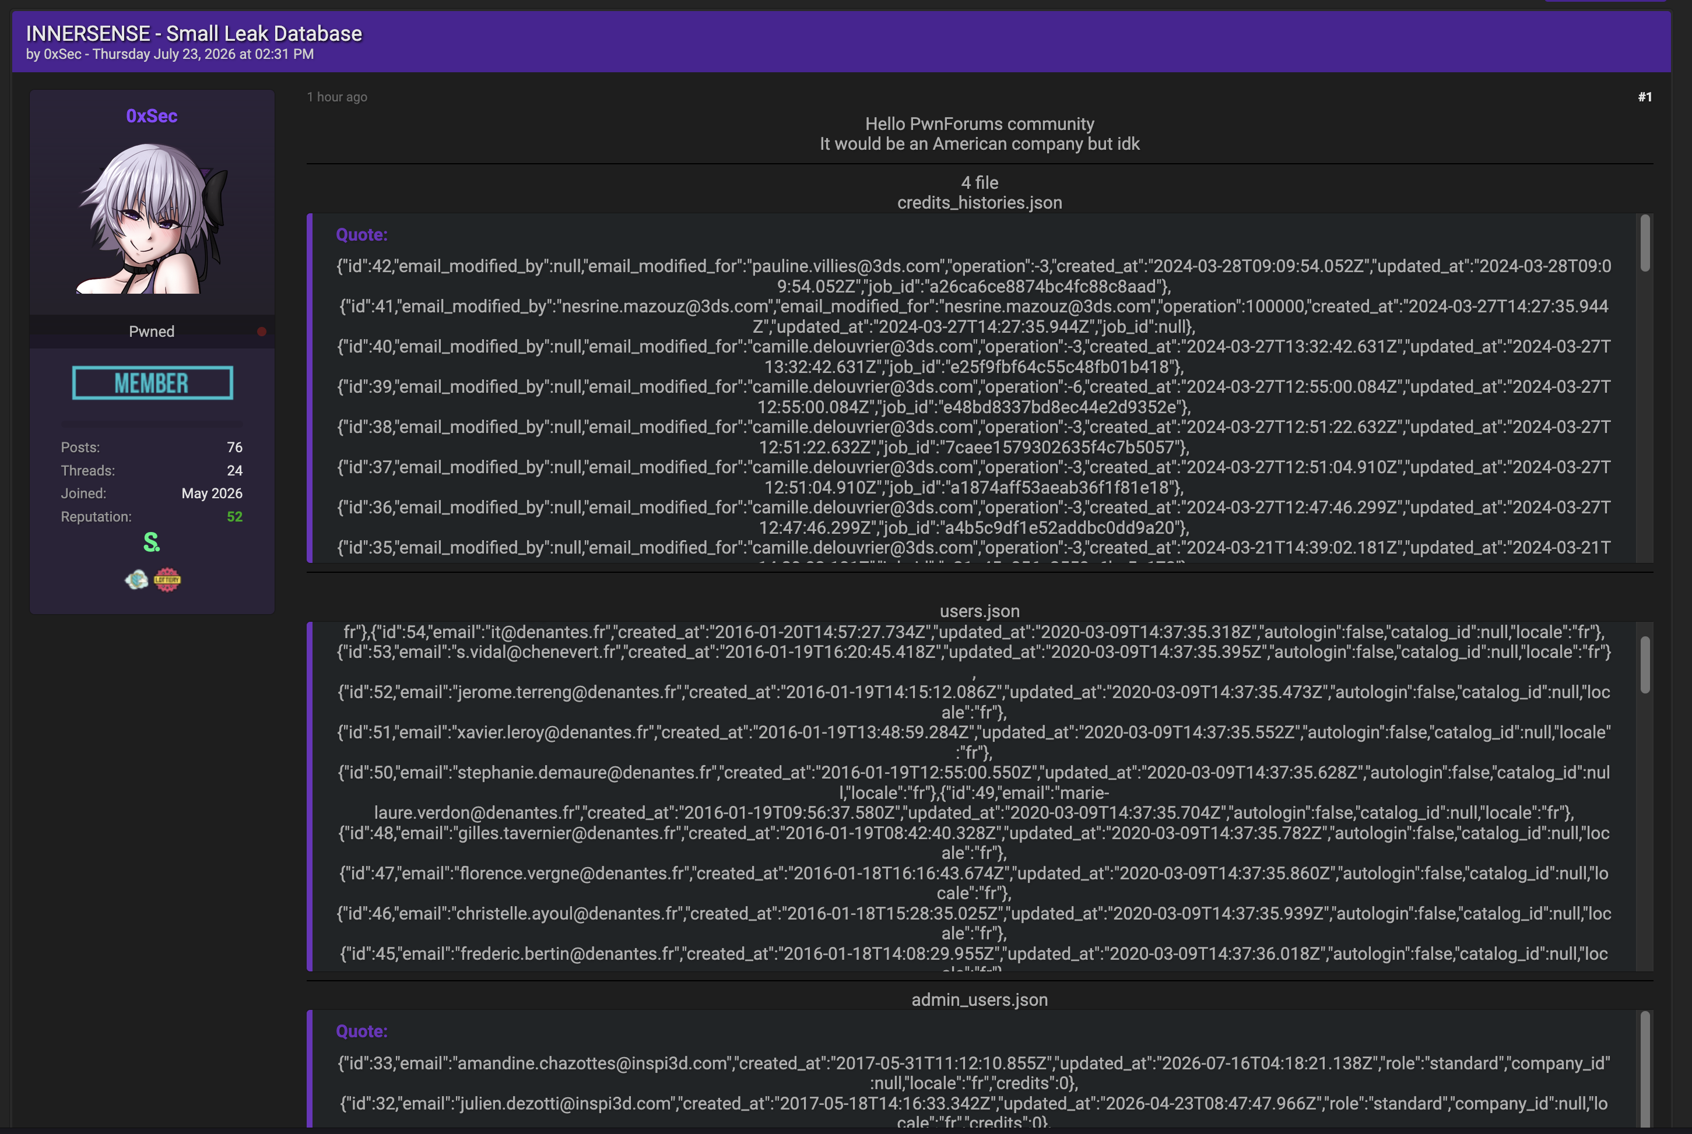
Task: Click the record with id 42 pauline.villies
Action: tap(974, 276)
